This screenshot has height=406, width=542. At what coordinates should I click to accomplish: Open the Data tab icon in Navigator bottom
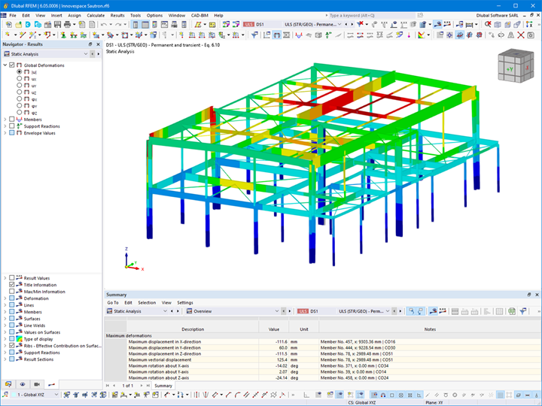(x=8, y=384)
